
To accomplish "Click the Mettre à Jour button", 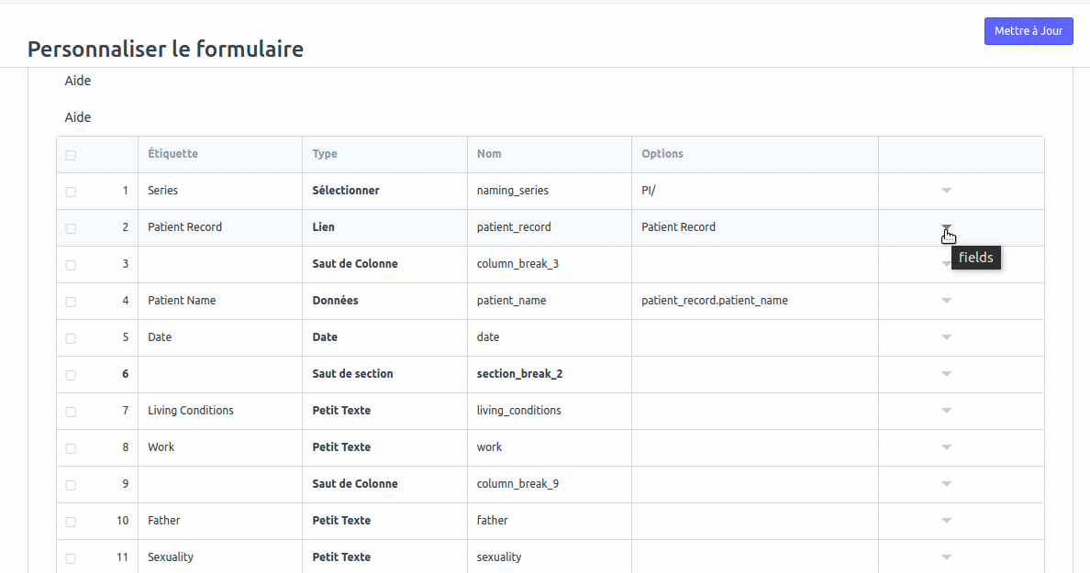I will click(x=1029, y=30).
